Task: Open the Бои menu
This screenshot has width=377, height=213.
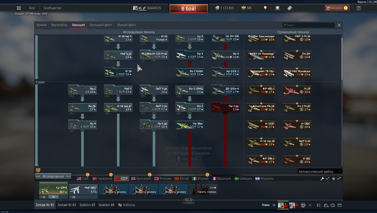Action: click(32, 8)
